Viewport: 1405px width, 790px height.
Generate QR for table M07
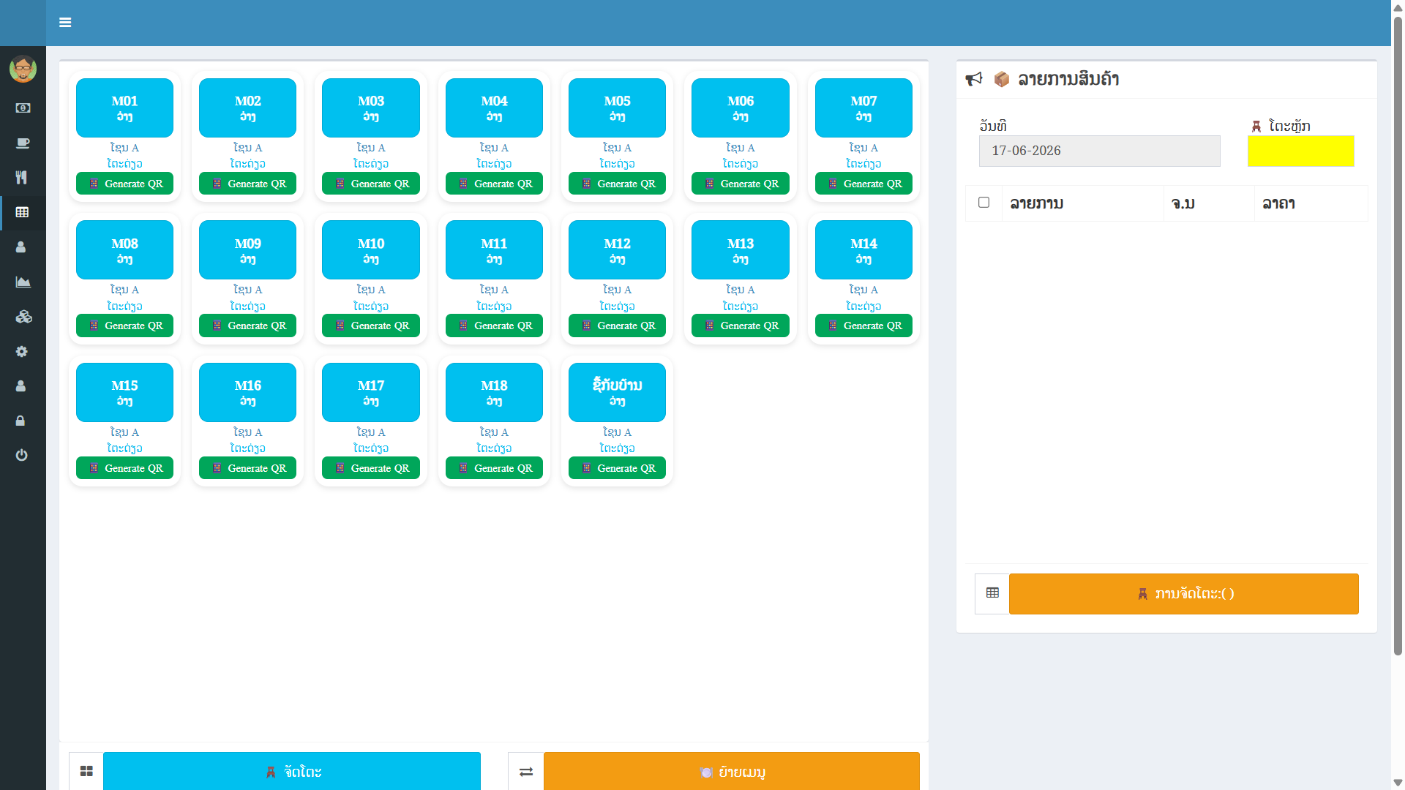863,184
